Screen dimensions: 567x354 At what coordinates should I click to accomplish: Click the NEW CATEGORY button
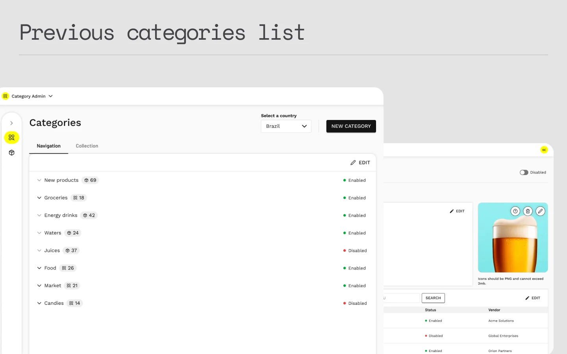pyautogui.click(x=351, y=126)
